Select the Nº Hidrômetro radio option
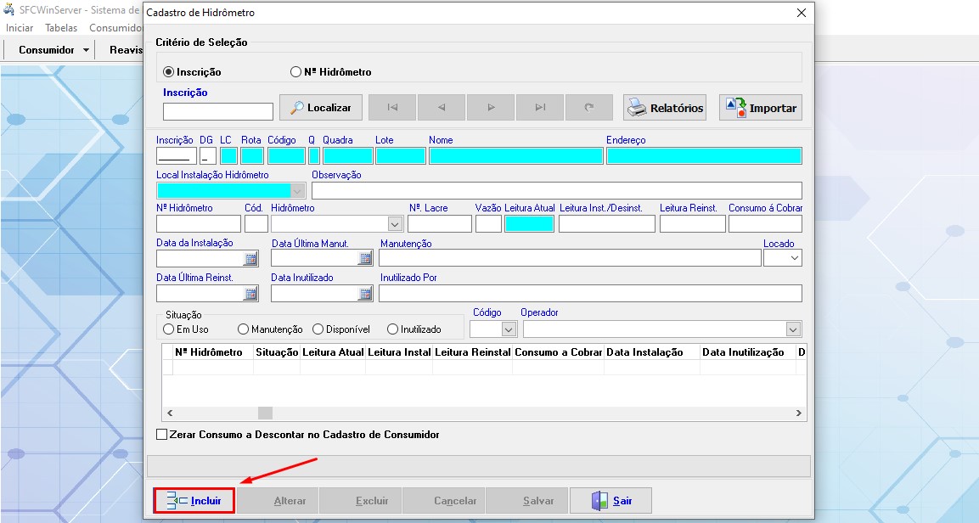 [x=296, y=72]
